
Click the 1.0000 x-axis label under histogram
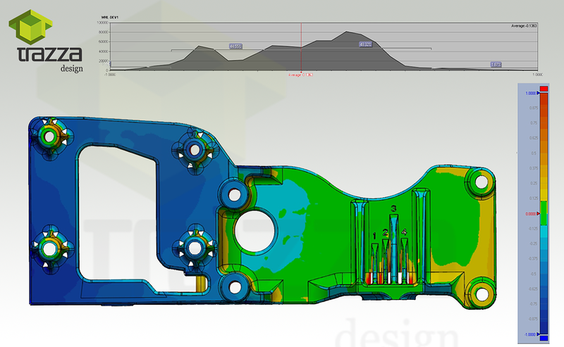click(537, 75)
